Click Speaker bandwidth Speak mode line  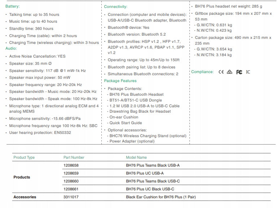tap(53, 99)
